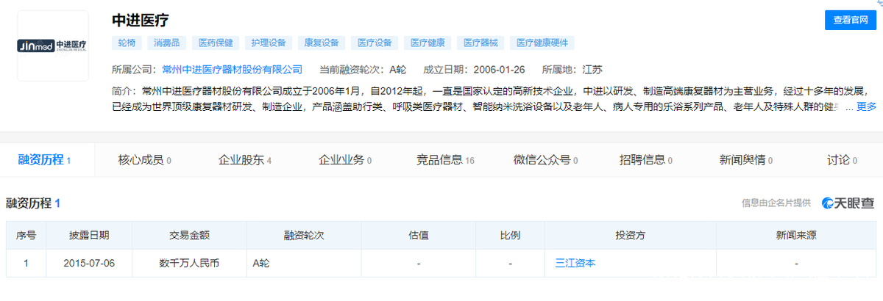Click the 投资方 column header
Viewport: 883px width, 301px height.
click(x=631, y=236)
